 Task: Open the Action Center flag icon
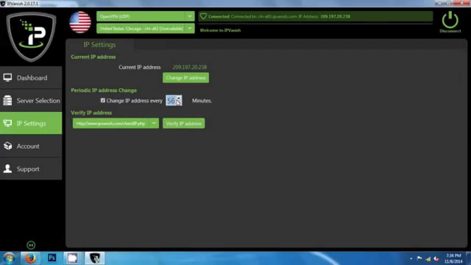tap(419, 258)
